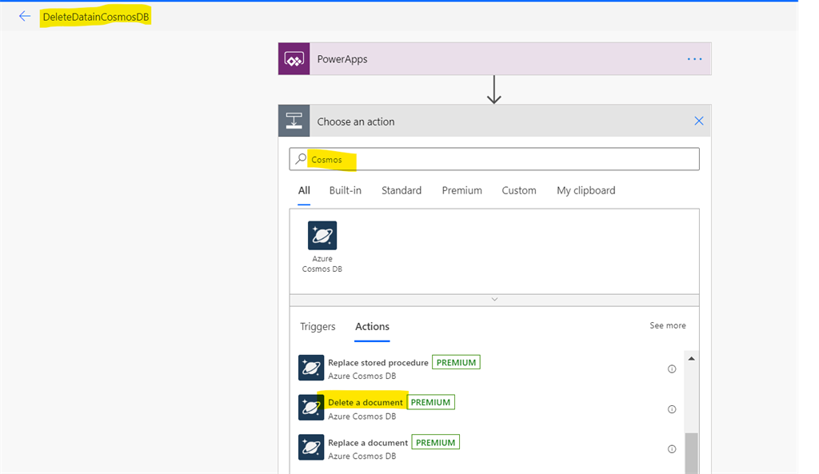Click the PowerApps trigger icon
This screenshot has height=474, width=819.
[294, 59]
